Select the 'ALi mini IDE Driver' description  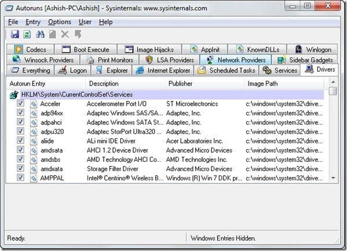point(111,141)
